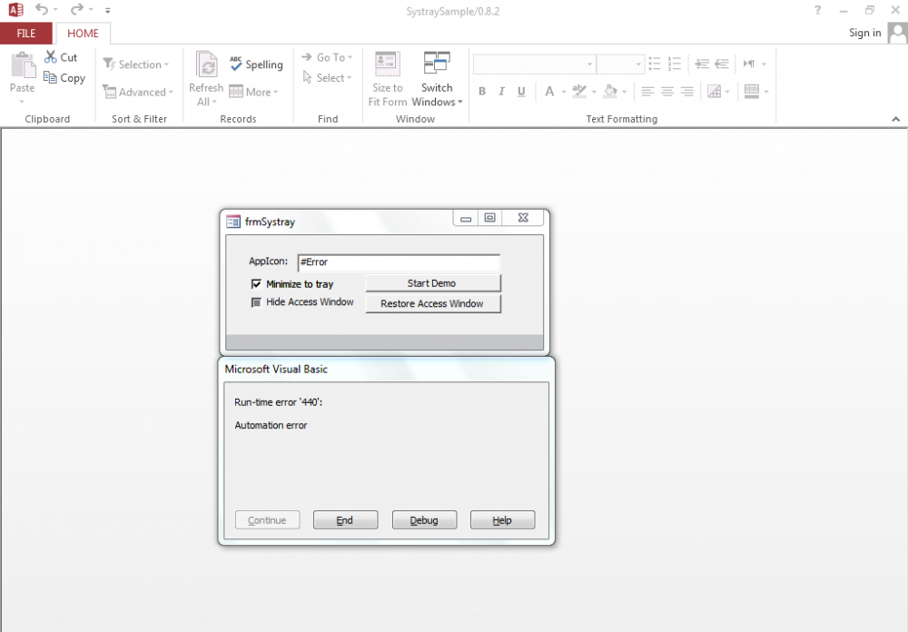Minimize the frmSystray form window
The image size is (908, 632).
tap(466, 218)
